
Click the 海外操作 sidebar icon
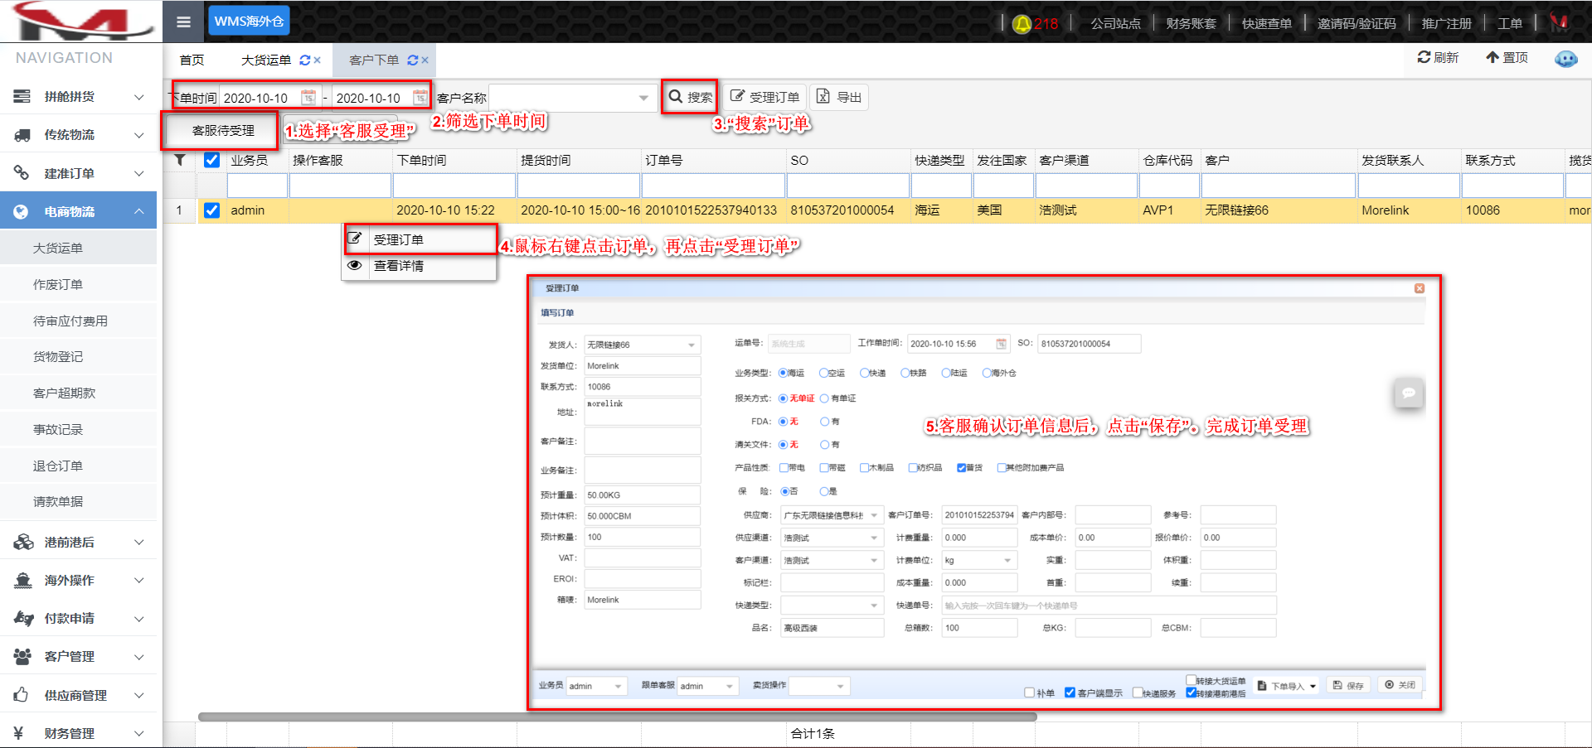(22, 581)
